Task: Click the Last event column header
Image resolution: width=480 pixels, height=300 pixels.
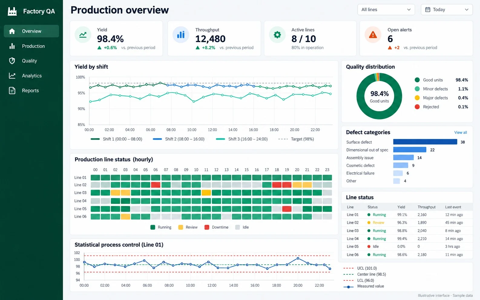Action: (453, 207)
